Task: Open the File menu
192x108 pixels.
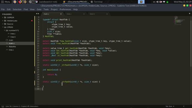Action: point(3,9)
